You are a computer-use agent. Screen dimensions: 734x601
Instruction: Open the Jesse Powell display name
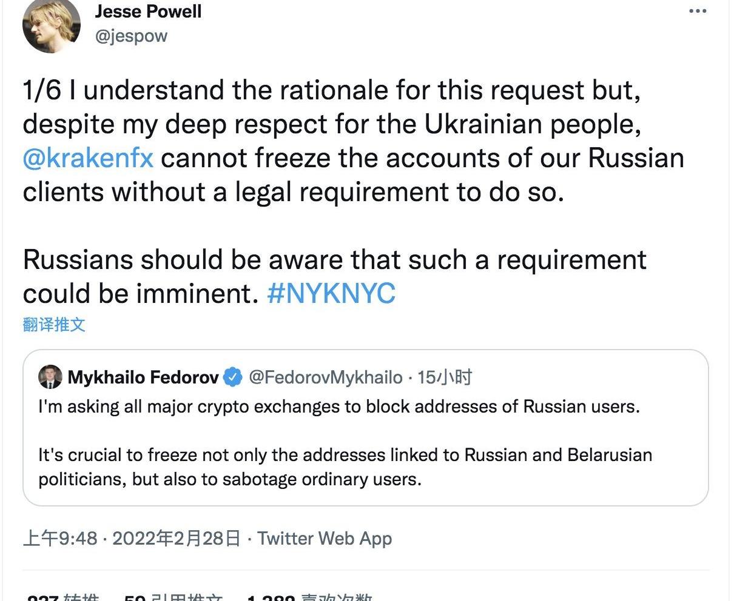coord(148,11)
